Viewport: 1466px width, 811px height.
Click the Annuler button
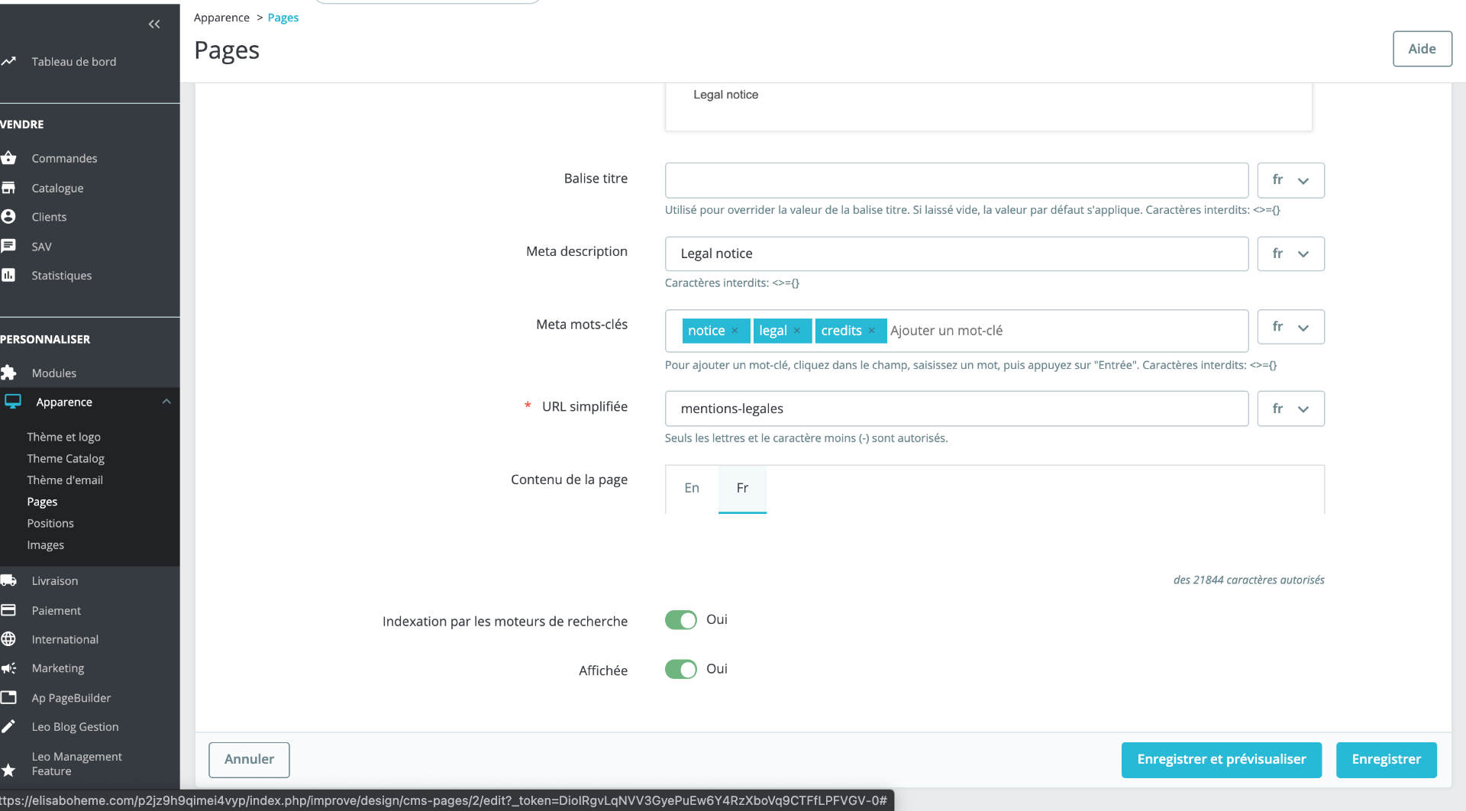(x=249, y=760)
